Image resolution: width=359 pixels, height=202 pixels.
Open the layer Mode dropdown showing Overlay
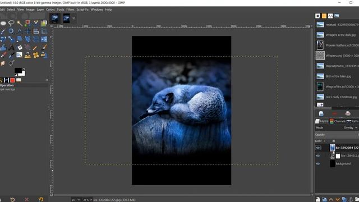(x=350, y=127)
